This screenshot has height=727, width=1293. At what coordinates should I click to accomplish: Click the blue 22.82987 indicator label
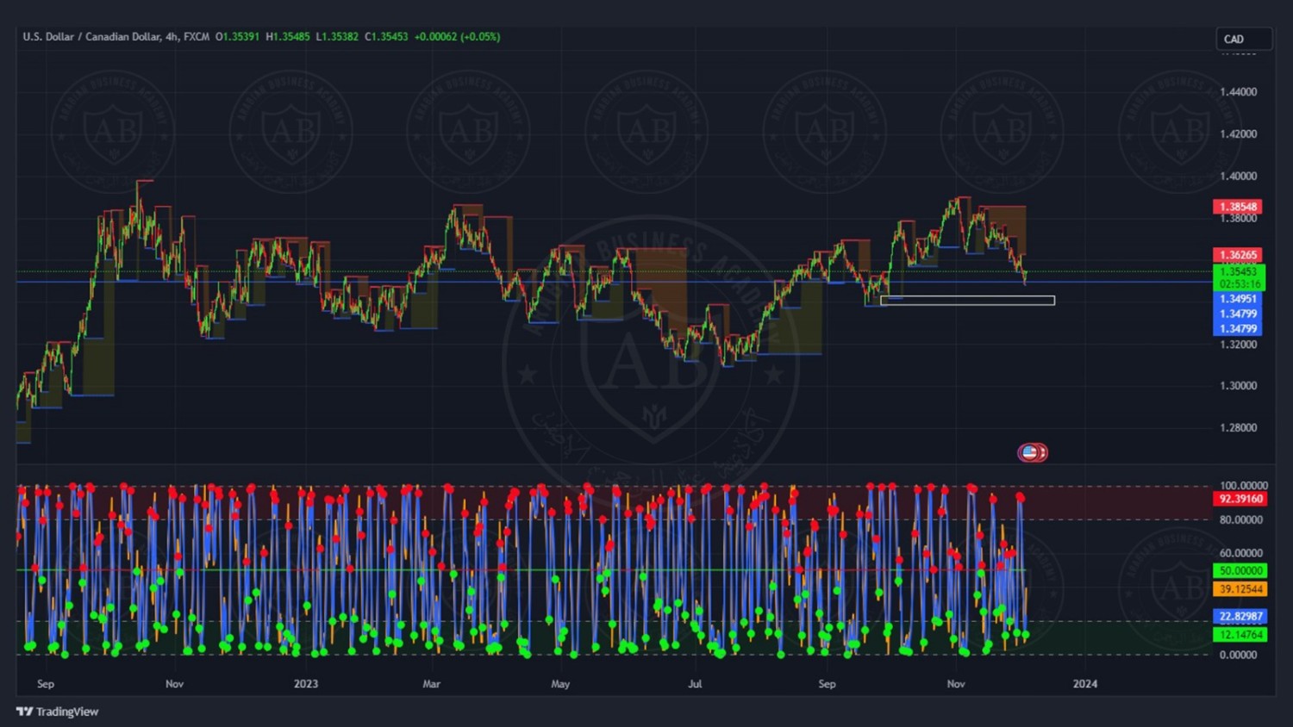(x=1240, y=616)
